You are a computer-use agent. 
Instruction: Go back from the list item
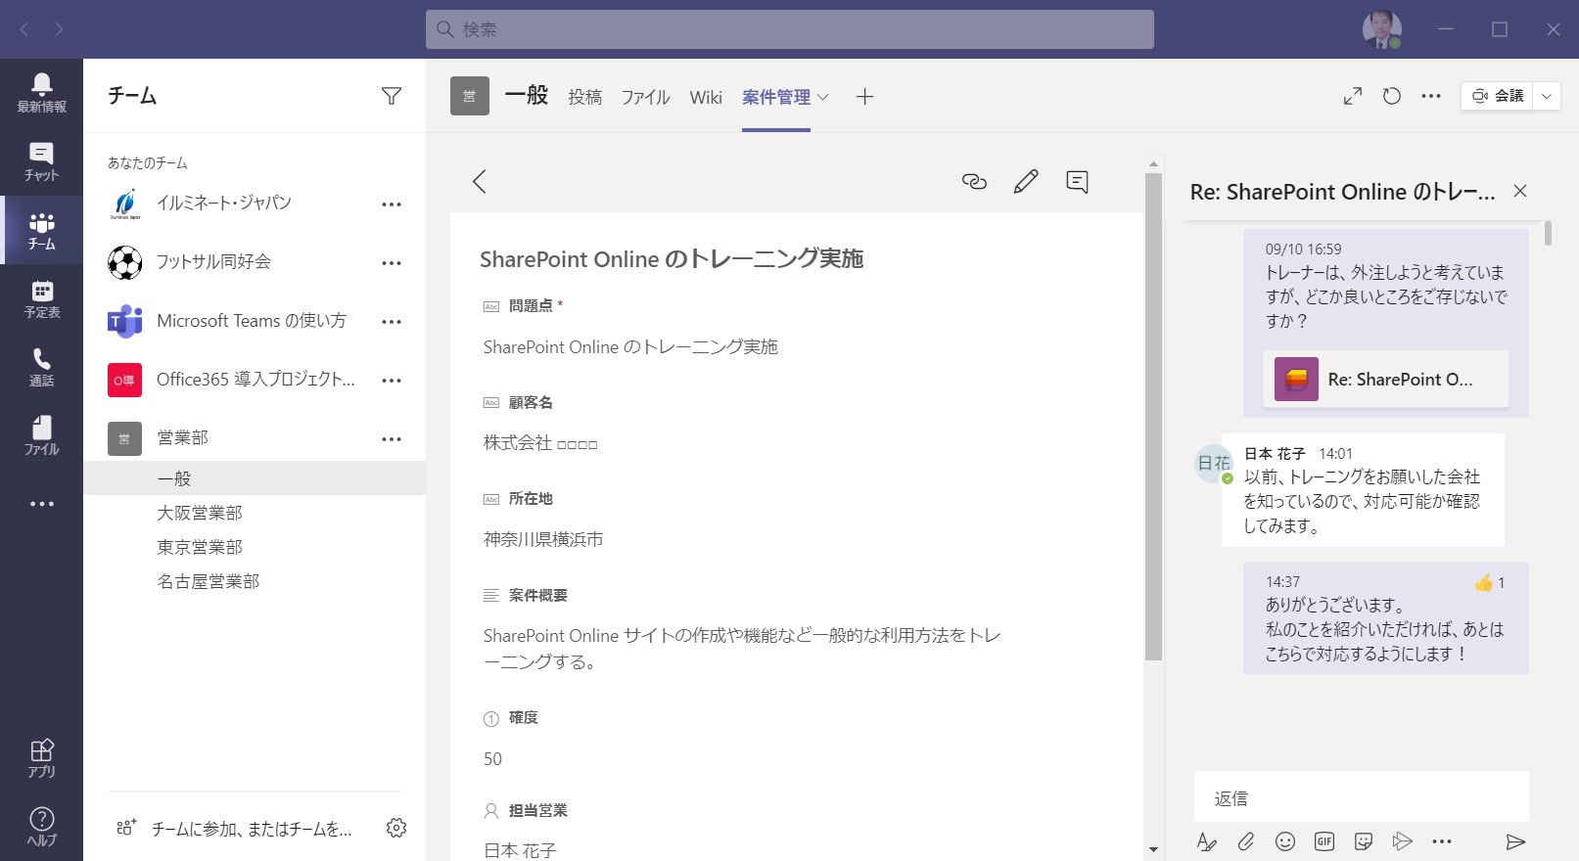pyautogui.click(x=480, y=181)
